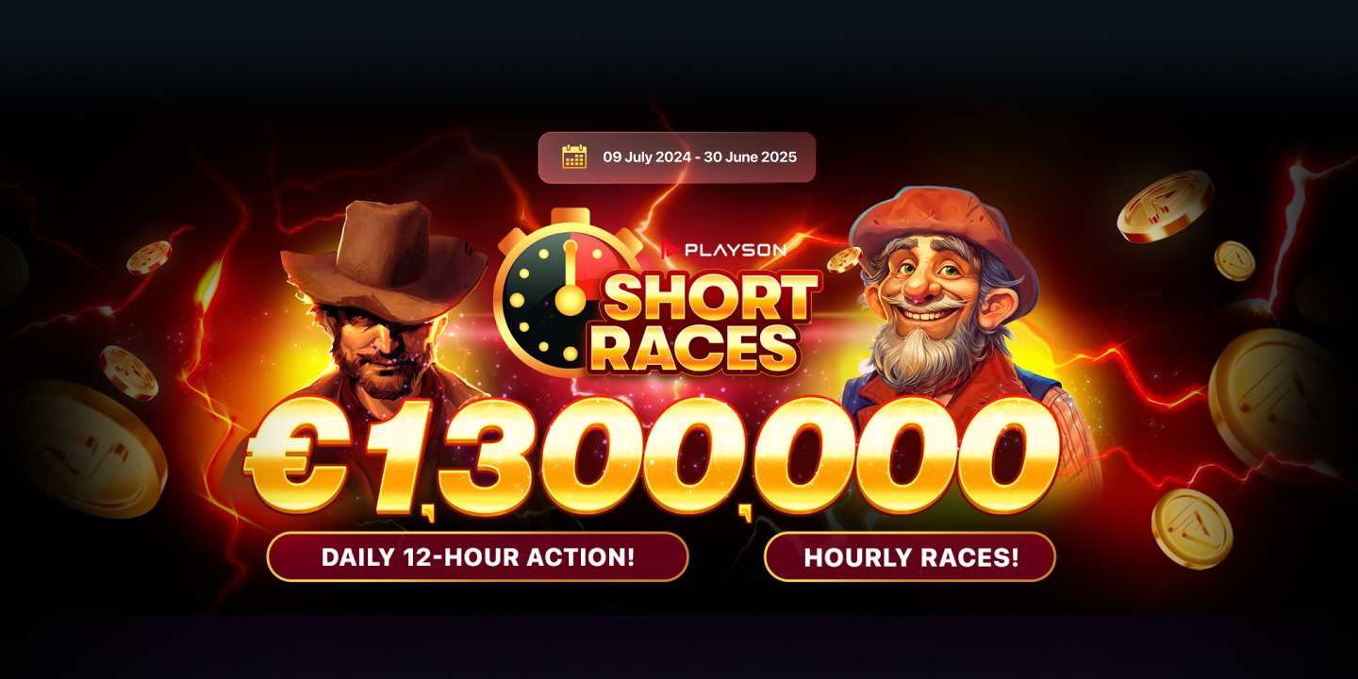This screenshot has height=679, width=1358.
Task: Select the gold coin at bottom right corner
Action: pos(1192,529)
